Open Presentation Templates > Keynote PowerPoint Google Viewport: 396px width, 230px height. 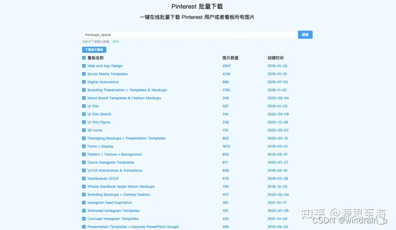point(133,227)
